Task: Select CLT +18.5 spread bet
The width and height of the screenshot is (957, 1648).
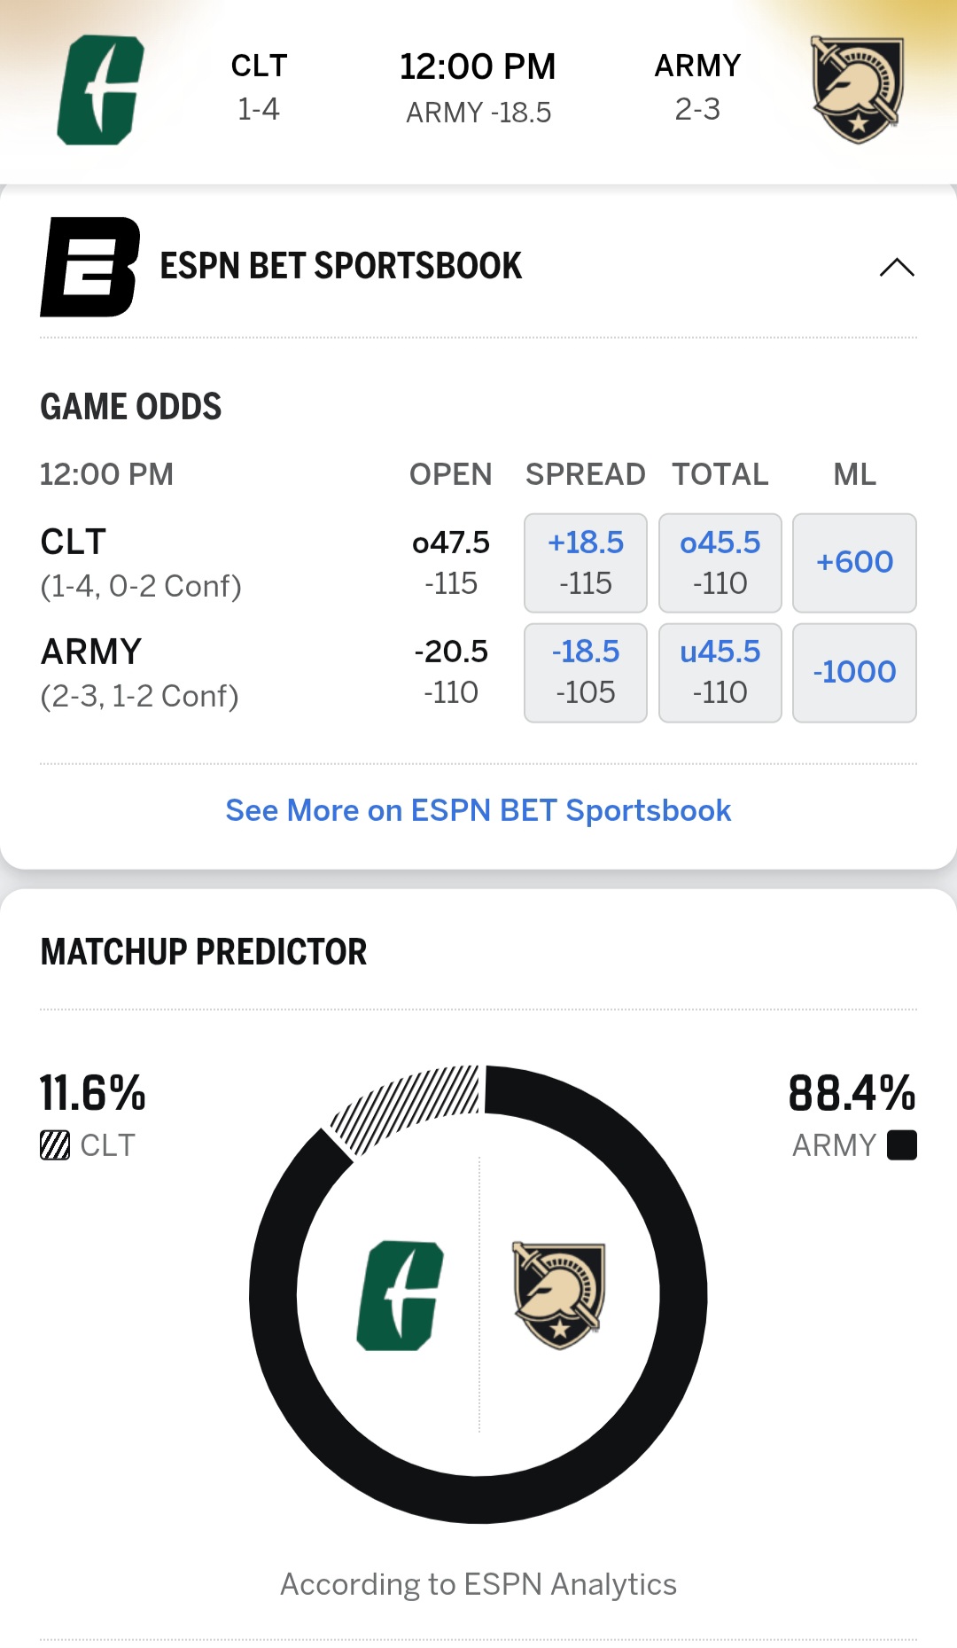Action: point(586,563)
